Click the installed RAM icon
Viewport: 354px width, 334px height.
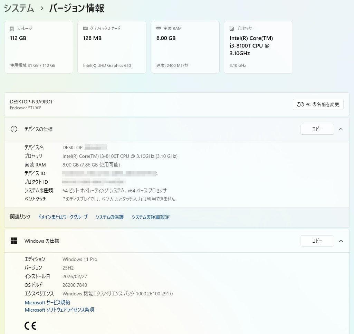coord(159,28)
